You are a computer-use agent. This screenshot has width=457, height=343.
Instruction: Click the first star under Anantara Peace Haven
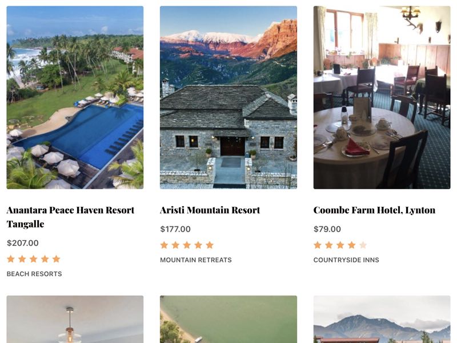pos(11,259)
